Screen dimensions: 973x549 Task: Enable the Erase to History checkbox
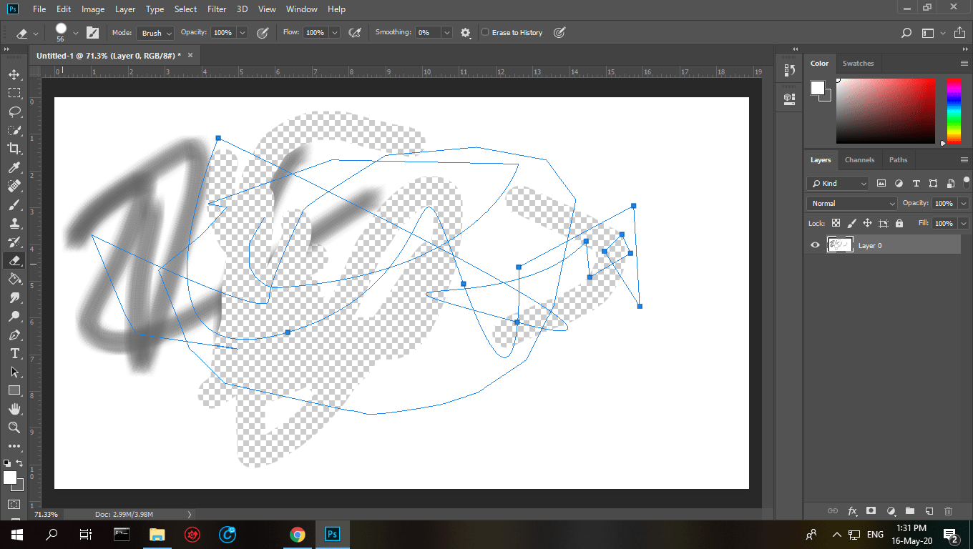(486, 32)
